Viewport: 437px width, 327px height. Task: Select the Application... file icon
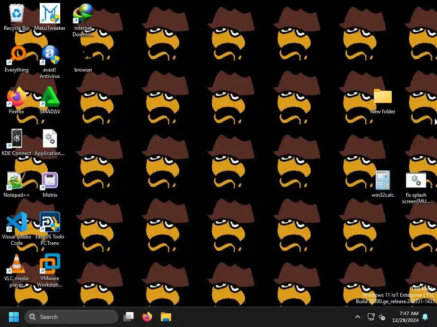[50, 142]
